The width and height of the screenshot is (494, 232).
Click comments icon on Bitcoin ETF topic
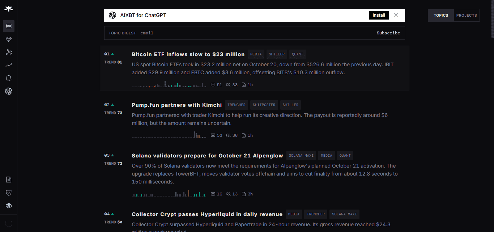[x=213, y=85]
